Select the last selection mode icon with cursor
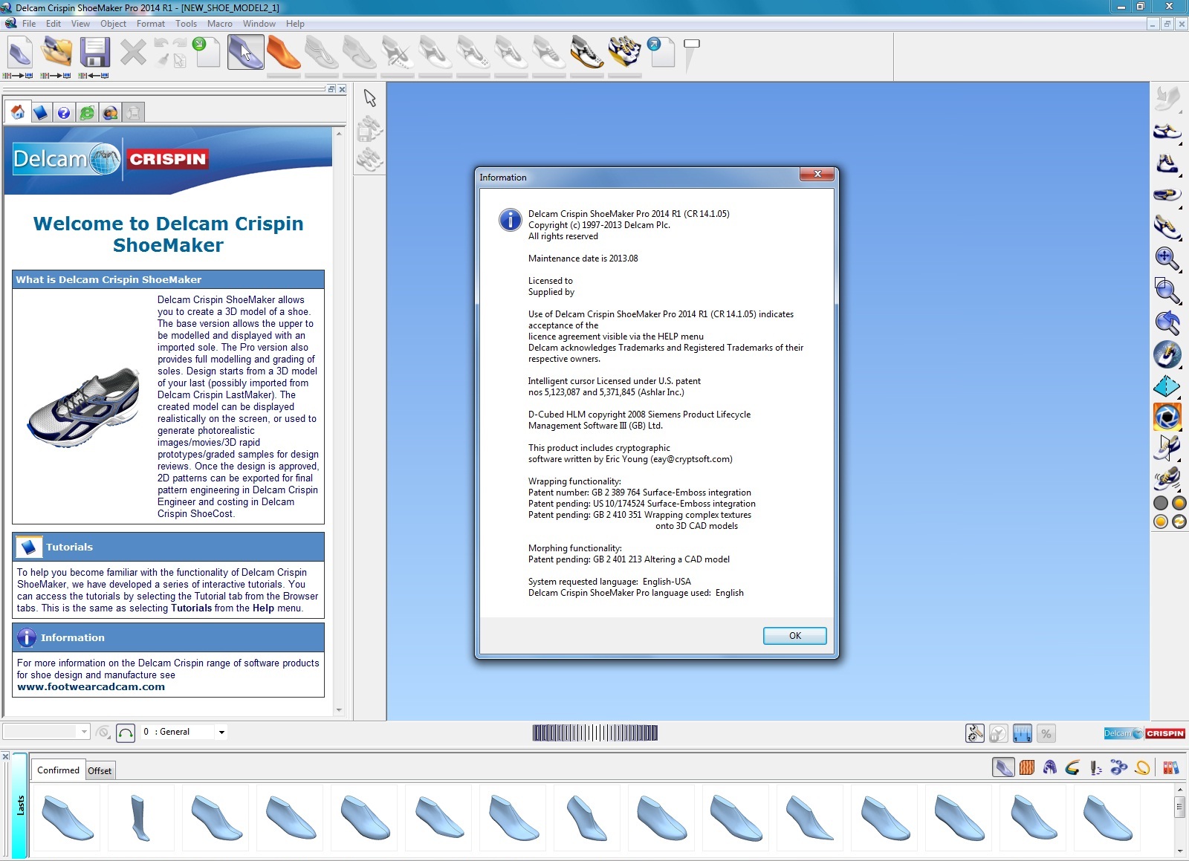The image size is (1189, 861). click(246, 53)
